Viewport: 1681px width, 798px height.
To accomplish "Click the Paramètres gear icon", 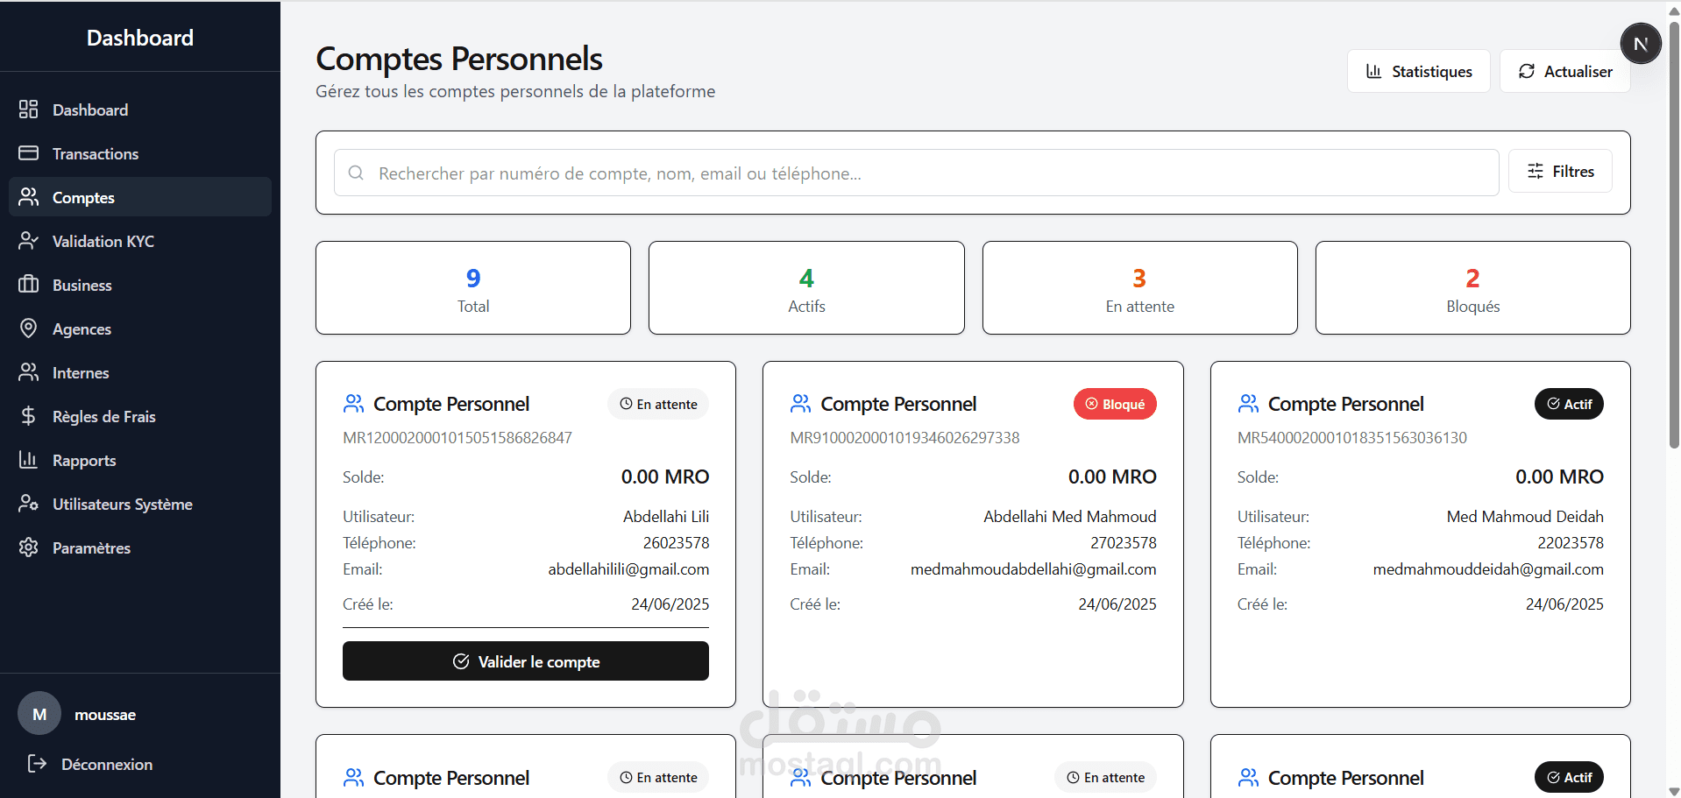I will [x=28, y=547].
